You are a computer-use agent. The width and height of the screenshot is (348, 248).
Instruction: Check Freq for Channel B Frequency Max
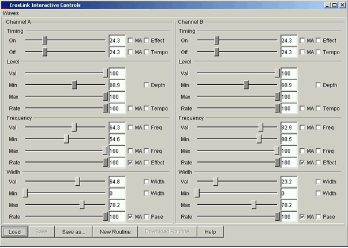[318, 151]
